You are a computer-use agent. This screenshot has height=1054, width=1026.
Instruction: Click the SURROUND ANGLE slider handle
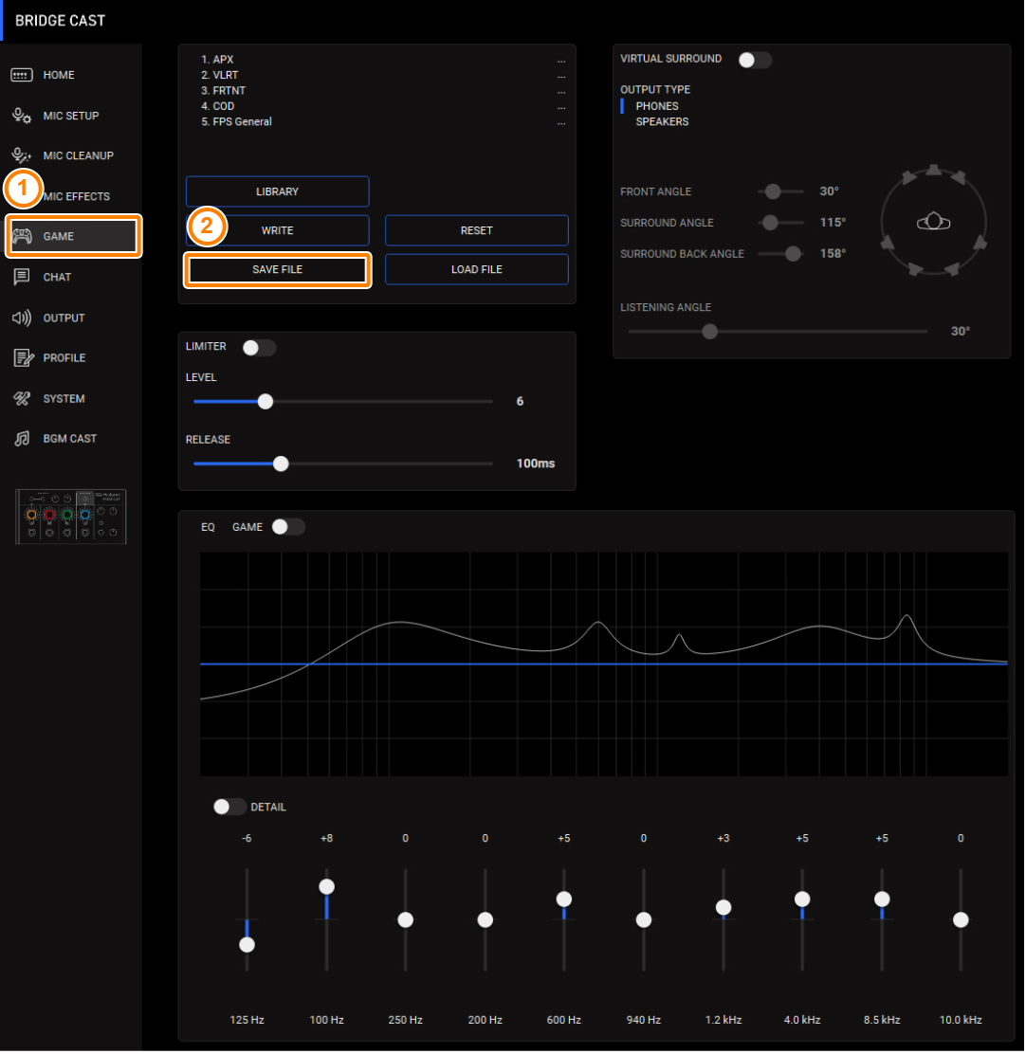[x=771, y=223]
